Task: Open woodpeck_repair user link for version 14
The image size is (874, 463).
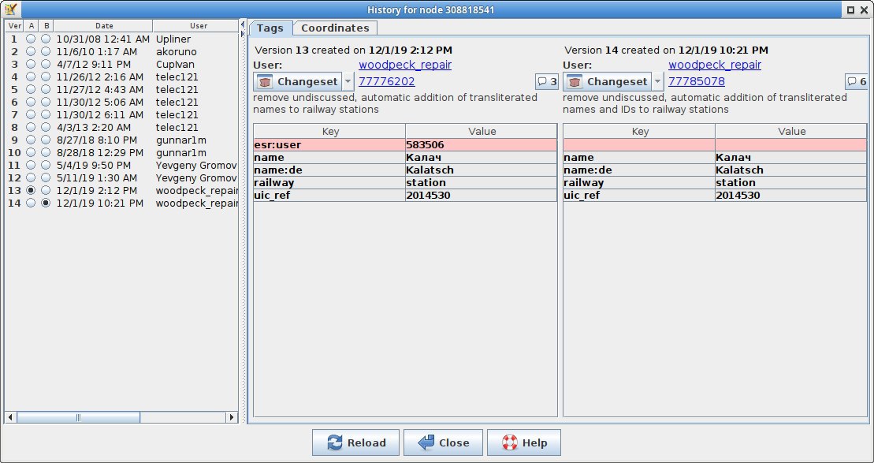Action: click(715, 65)
